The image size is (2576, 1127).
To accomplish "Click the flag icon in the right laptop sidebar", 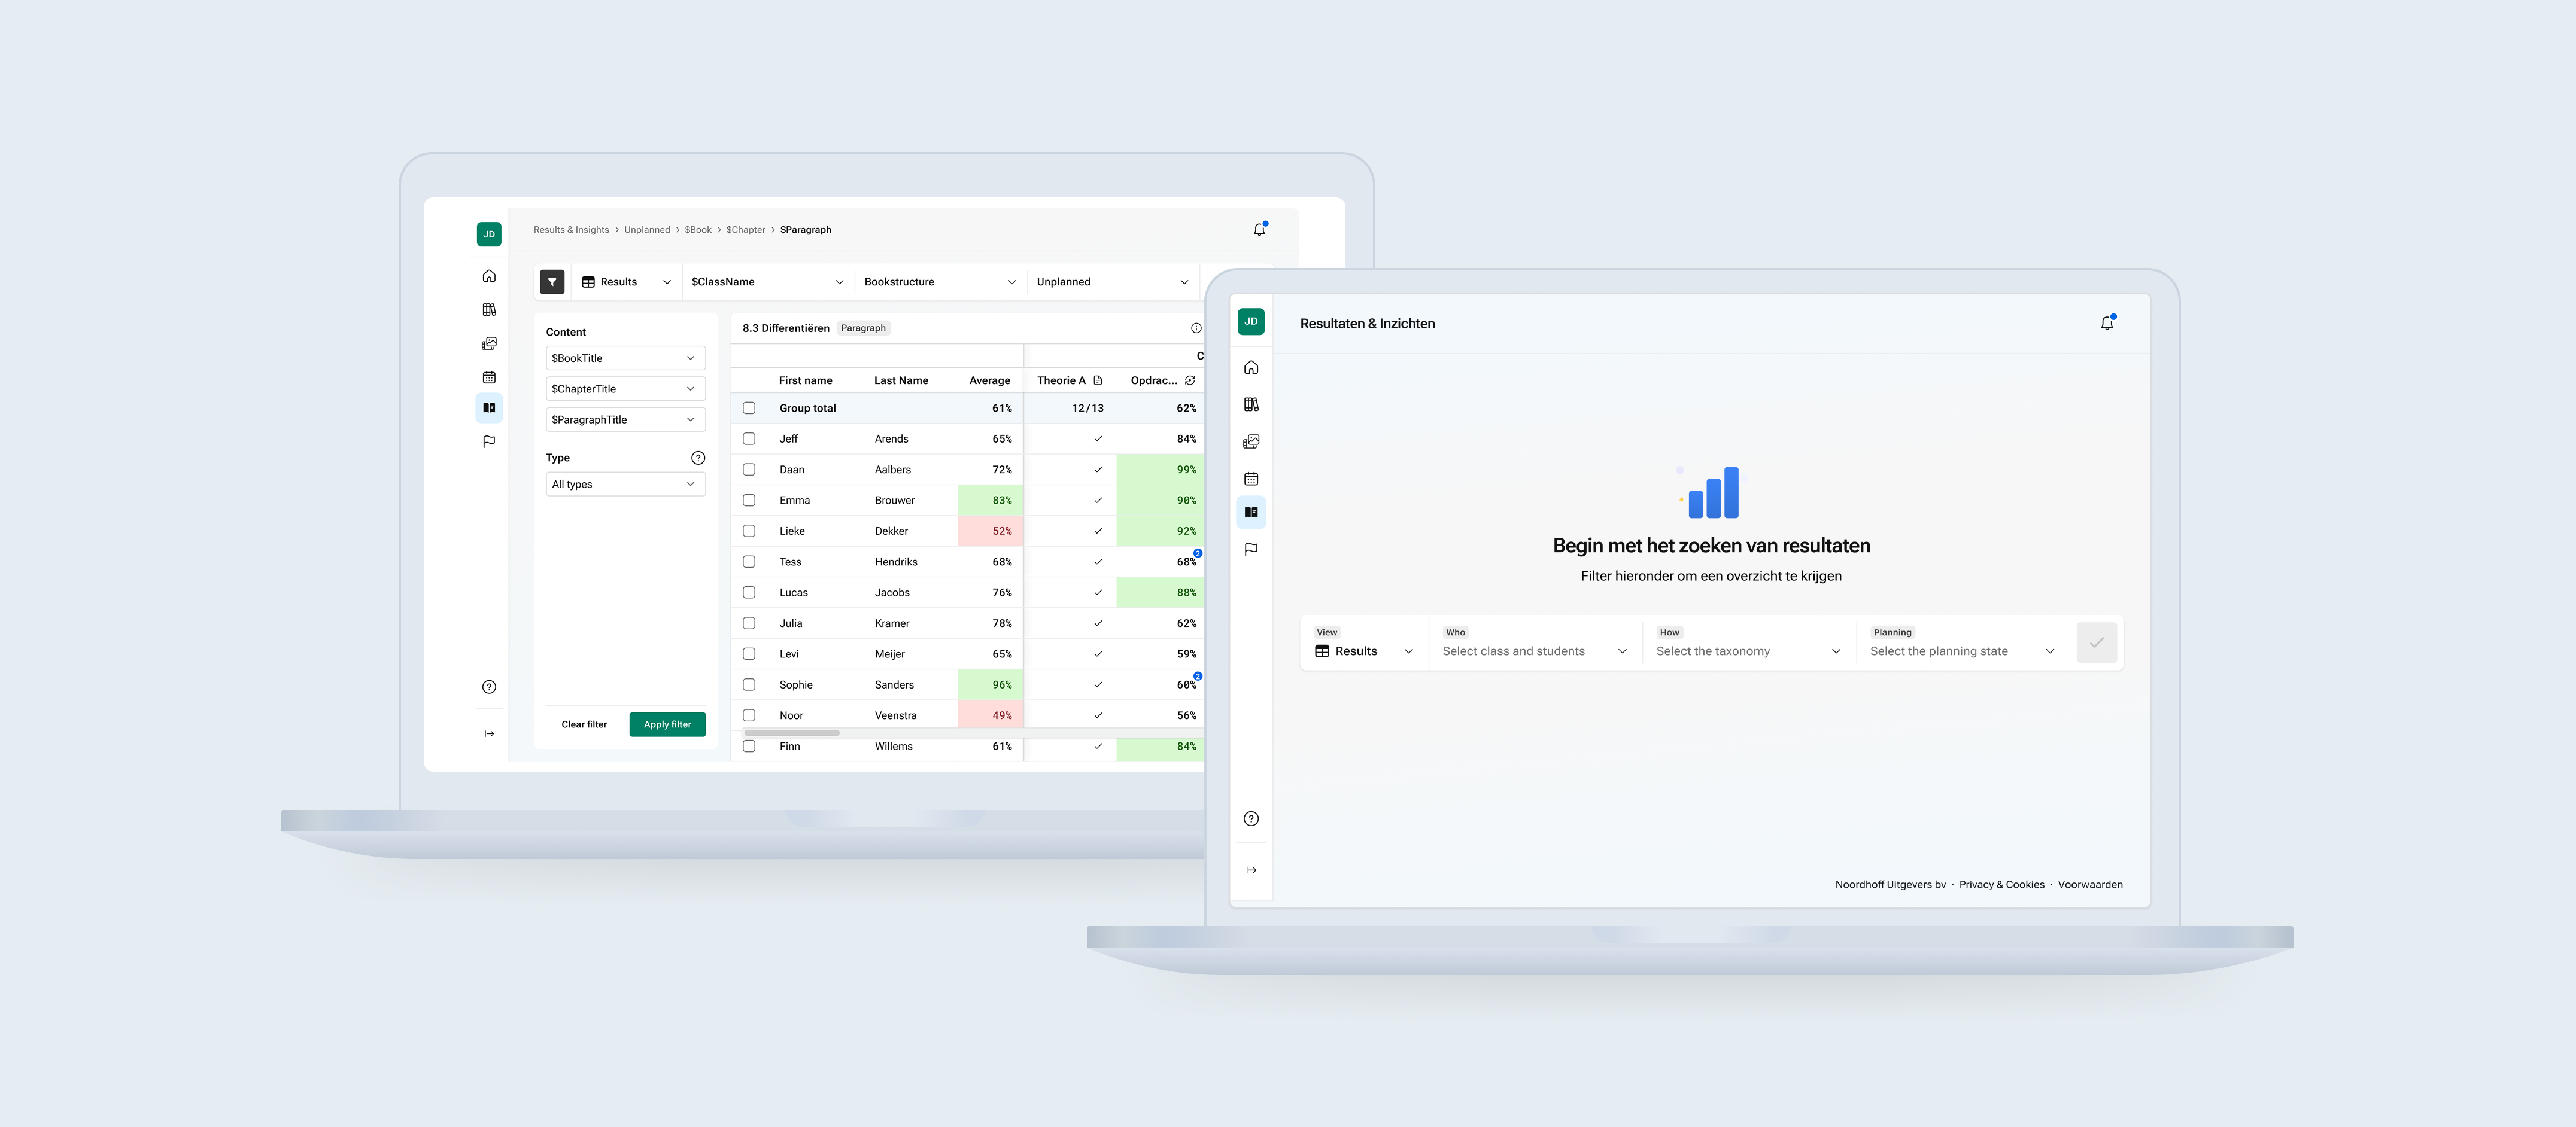I will coord(1251,550).
